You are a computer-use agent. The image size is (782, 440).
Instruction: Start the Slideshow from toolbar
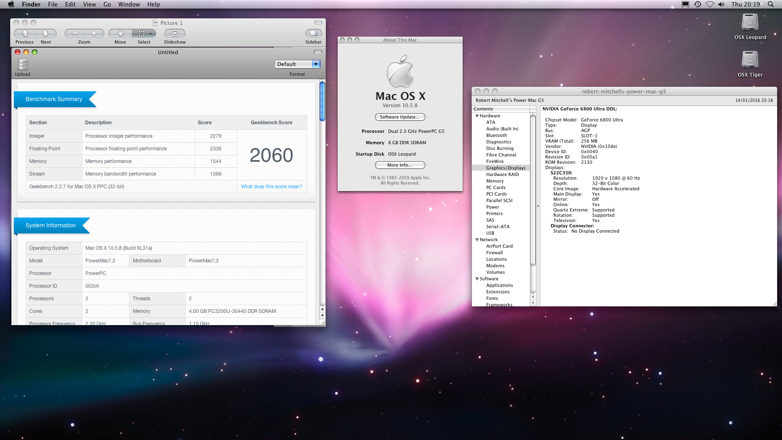click(x=175, y=33)
